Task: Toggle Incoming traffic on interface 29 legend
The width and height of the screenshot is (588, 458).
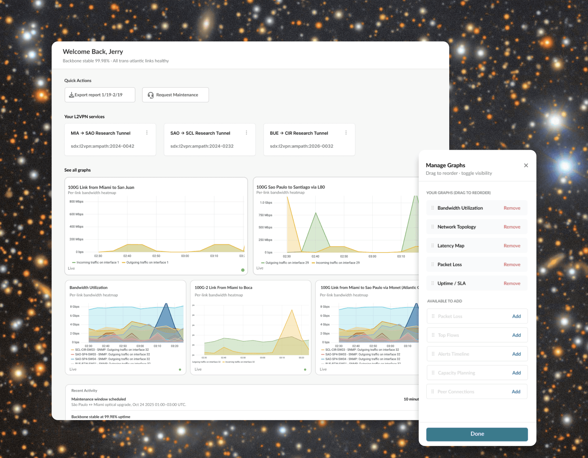Action: tap(335, 263)
